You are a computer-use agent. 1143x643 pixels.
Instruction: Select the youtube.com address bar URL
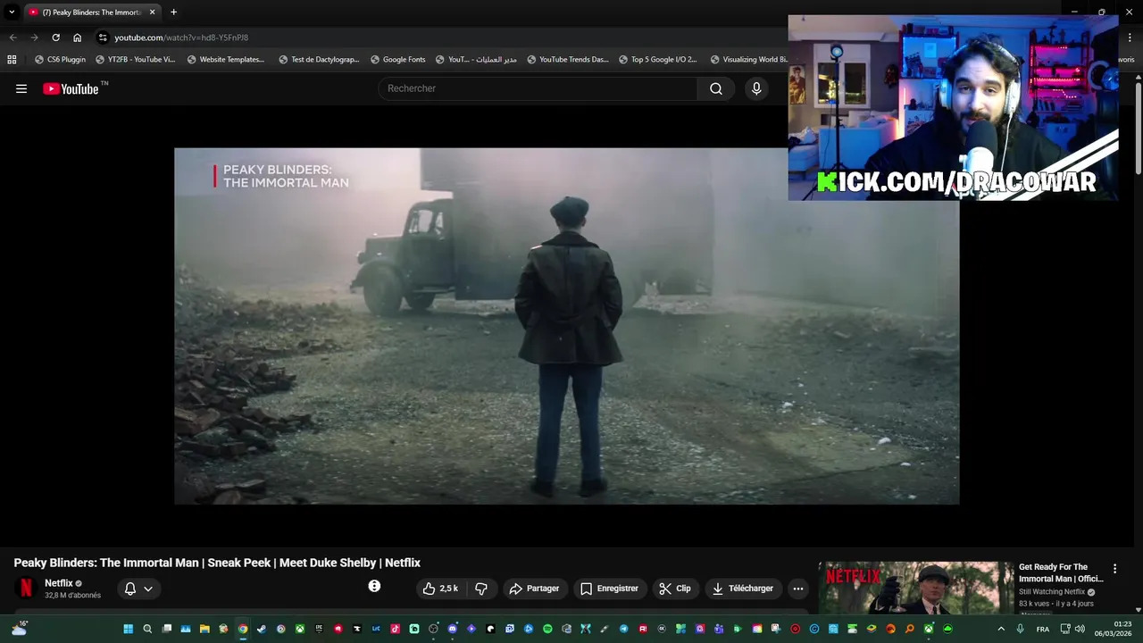coord(181,38)
